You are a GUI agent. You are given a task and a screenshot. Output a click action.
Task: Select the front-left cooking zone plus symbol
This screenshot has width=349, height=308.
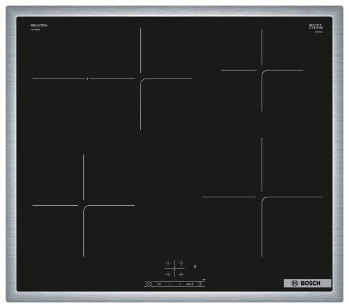pos(168,274)
